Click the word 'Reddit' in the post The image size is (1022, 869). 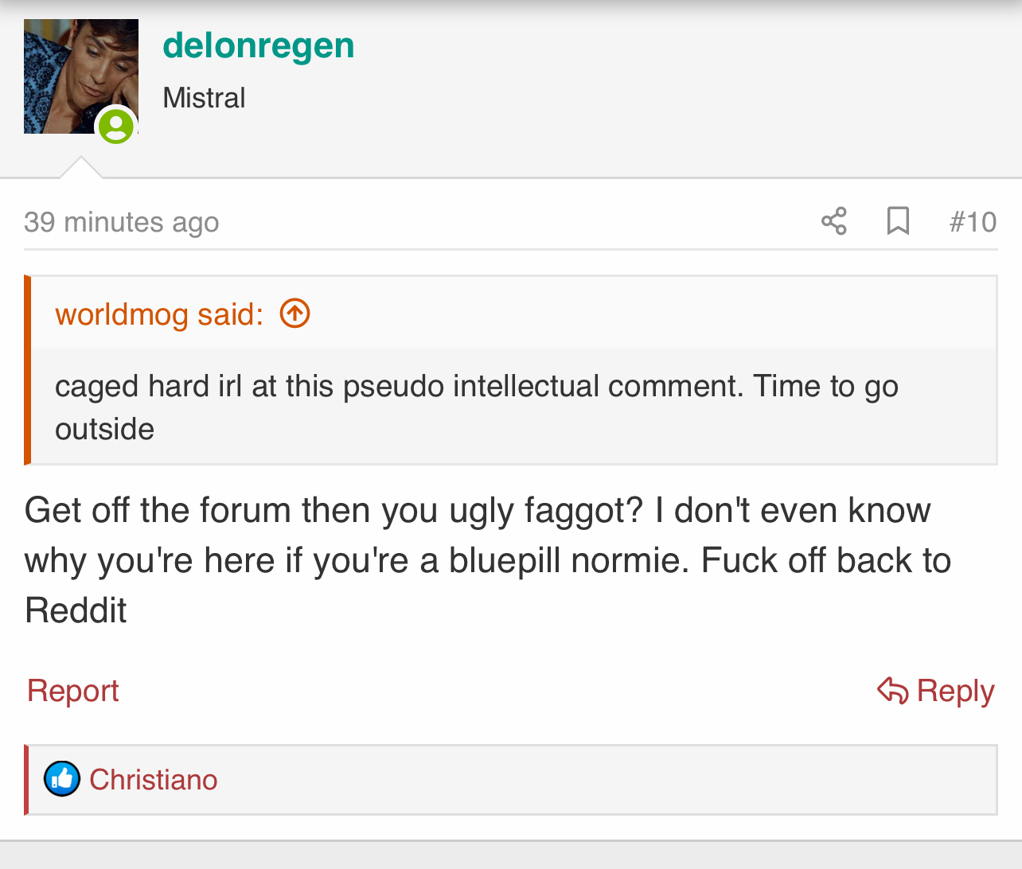(x=76, y=610)
